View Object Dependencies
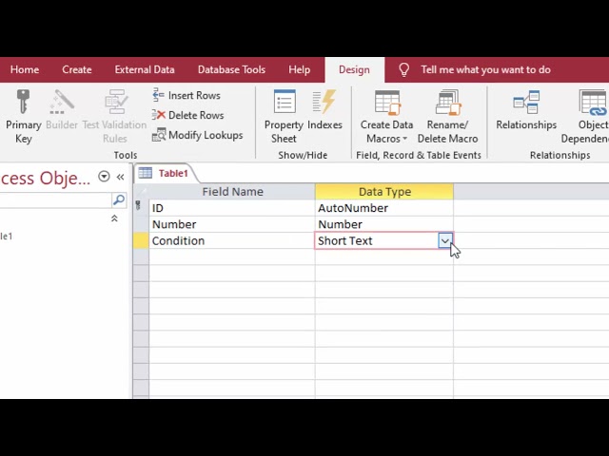609x456 pixels. [586, 116]
